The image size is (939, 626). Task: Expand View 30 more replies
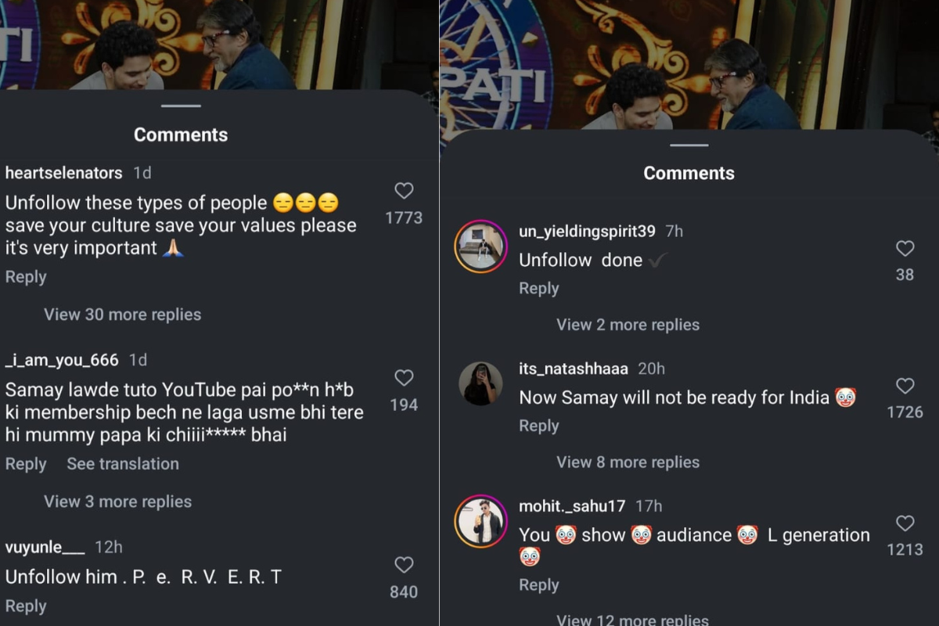123,315
